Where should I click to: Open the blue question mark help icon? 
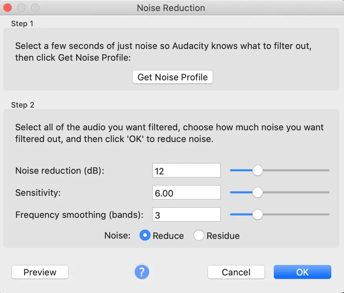tap(142, 272)
